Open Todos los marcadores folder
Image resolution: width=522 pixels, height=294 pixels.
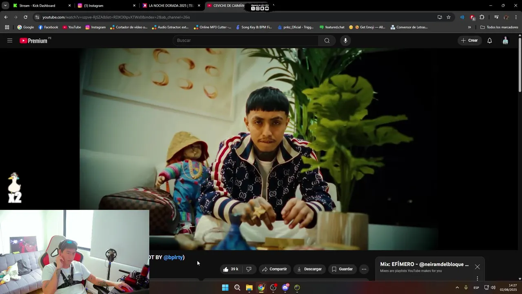click(x=499, y=27)
